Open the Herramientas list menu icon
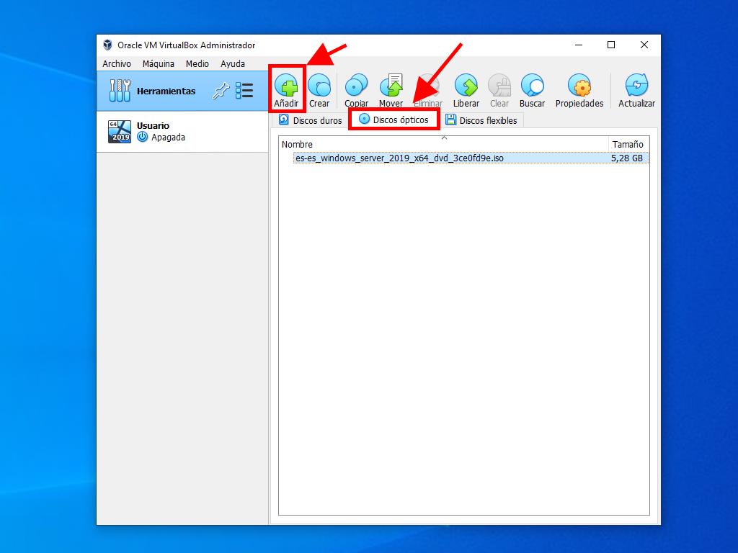738x553 pixels. 244,91
